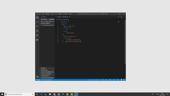The image size is (170, 96).
Task: Expand the Azure Container Registry section
Action: (47, 72)
